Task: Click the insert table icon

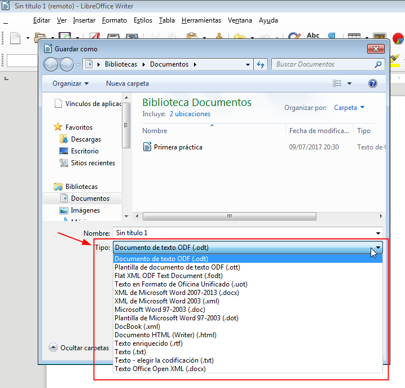Action: coord(354,38)
